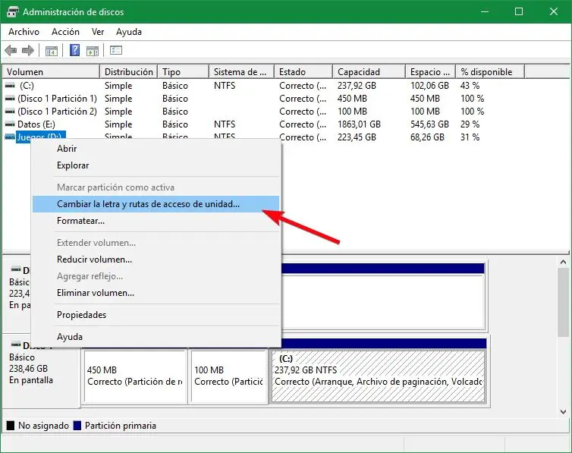This screenshot has height=453, width=572.
Task: Click Ayuda in the context menu
Action: (156, 337)
